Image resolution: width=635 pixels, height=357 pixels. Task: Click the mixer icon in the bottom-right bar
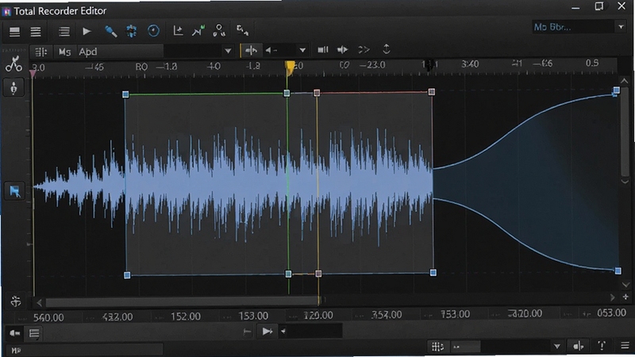coord(438,347)
